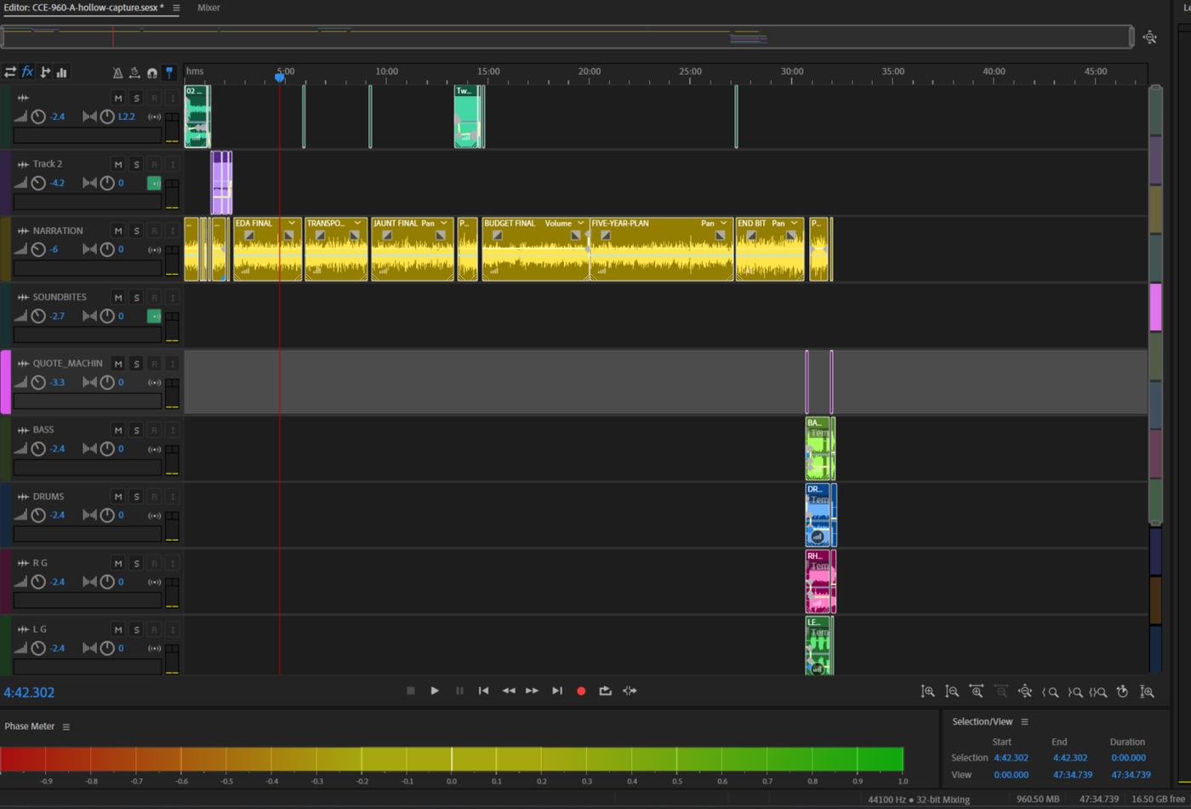This screenshot has width=1191, height=809.
Task: Click the SOUNDBITES track volume knob
Action: 38,316
